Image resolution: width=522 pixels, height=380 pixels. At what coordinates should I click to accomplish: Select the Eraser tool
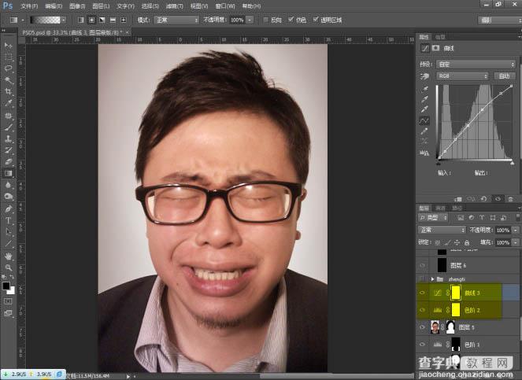pos(9,162)
